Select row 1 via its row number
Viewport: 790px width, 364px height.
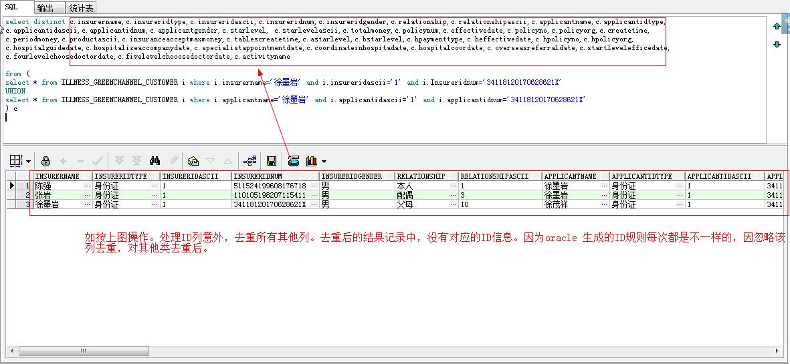point(23,186)
